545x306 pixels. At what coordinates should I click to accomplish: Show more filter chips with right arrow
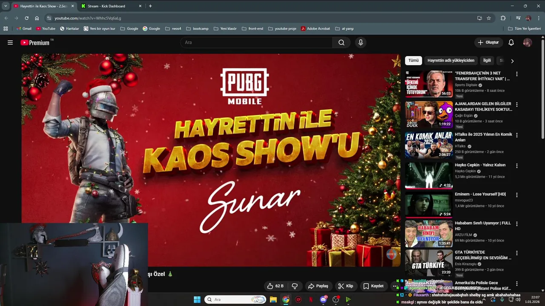512,61
